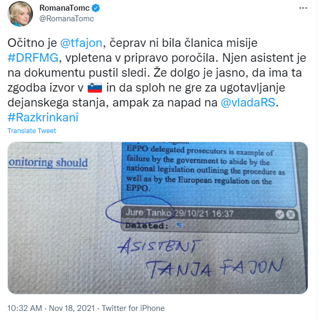This screenshot has height=320, width=321.
Task: Click the RomanaTomc display name
Action: (64, 8)
